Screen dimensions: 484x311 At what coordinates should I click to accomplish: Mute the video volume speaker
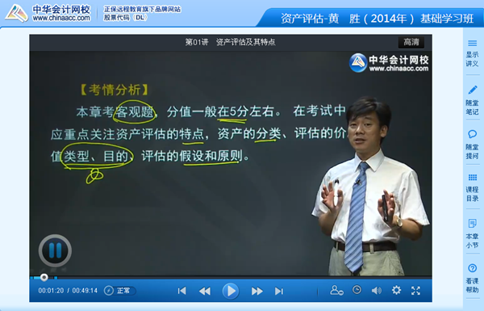point(376,291)
